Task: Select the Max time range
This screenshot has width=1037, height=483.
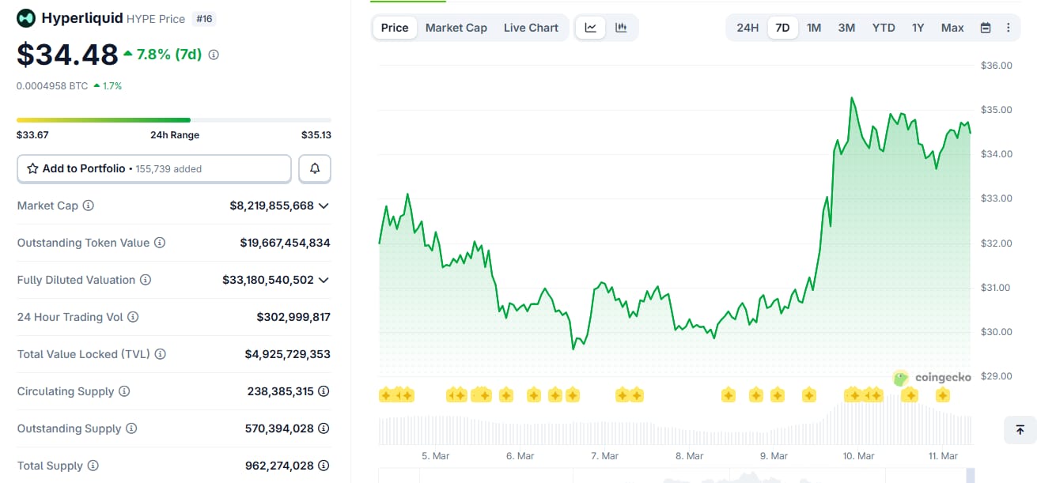Action: pos(952,28)
